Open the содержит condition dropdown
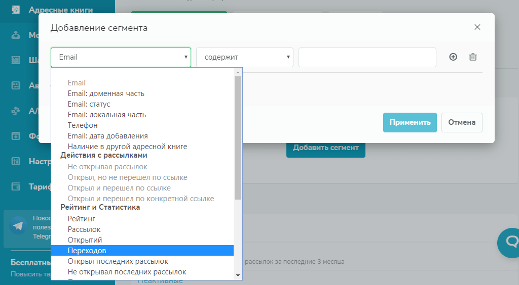 245,57
